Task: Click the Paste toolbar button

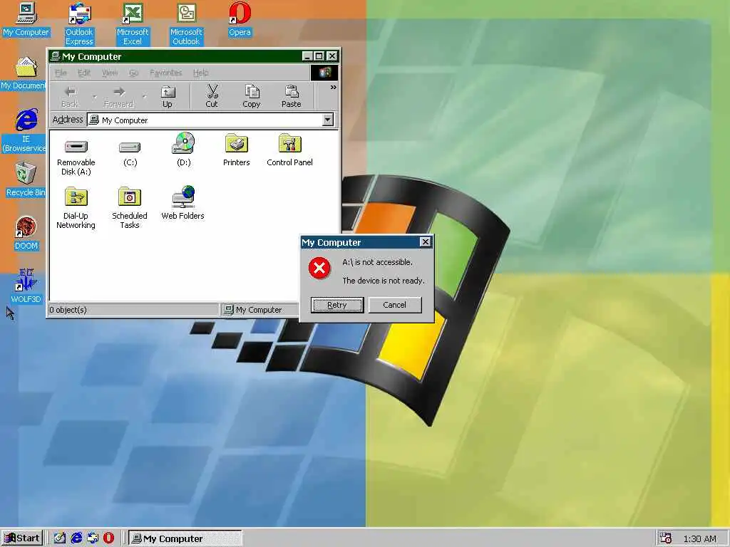Action: [292, 97]
